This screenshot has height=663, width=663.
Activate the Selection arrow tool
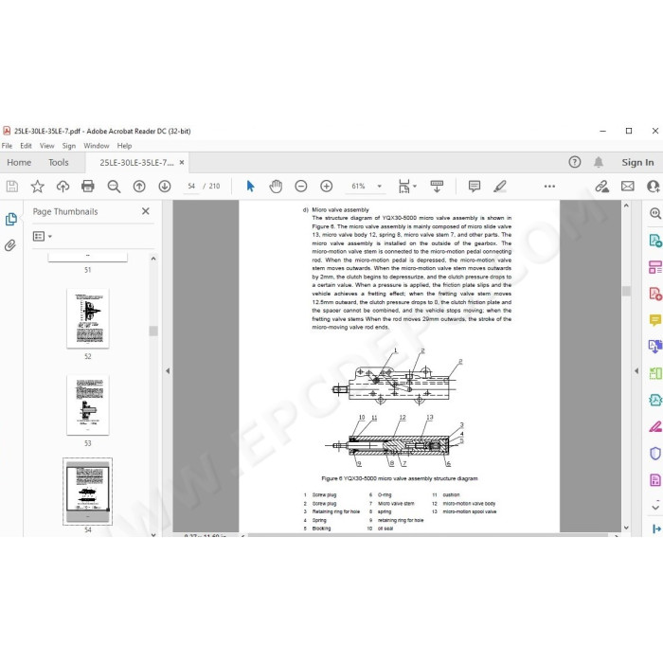250,186
